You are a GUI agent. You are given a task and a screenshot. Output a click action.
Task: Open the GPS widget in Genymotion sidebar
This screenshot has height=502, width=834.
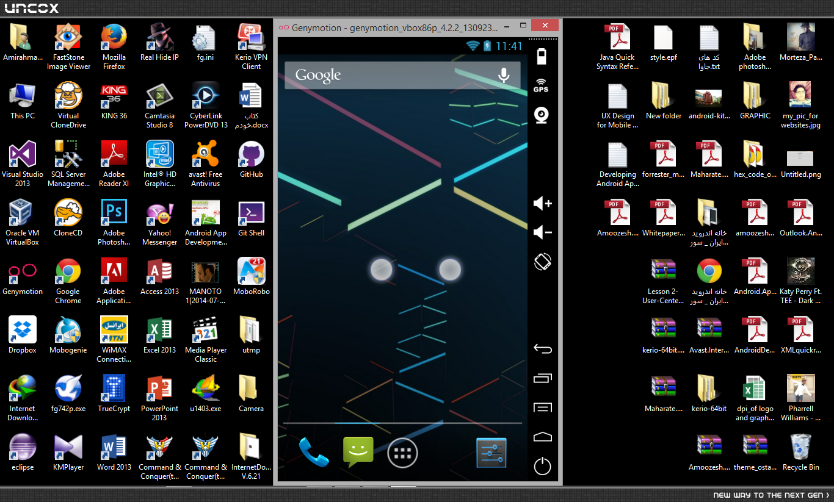click(x=542, y=85)
